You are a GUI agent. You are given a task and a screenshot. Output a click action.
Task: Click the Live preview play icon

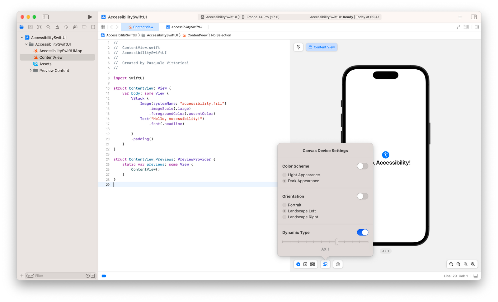click(298, 264)
